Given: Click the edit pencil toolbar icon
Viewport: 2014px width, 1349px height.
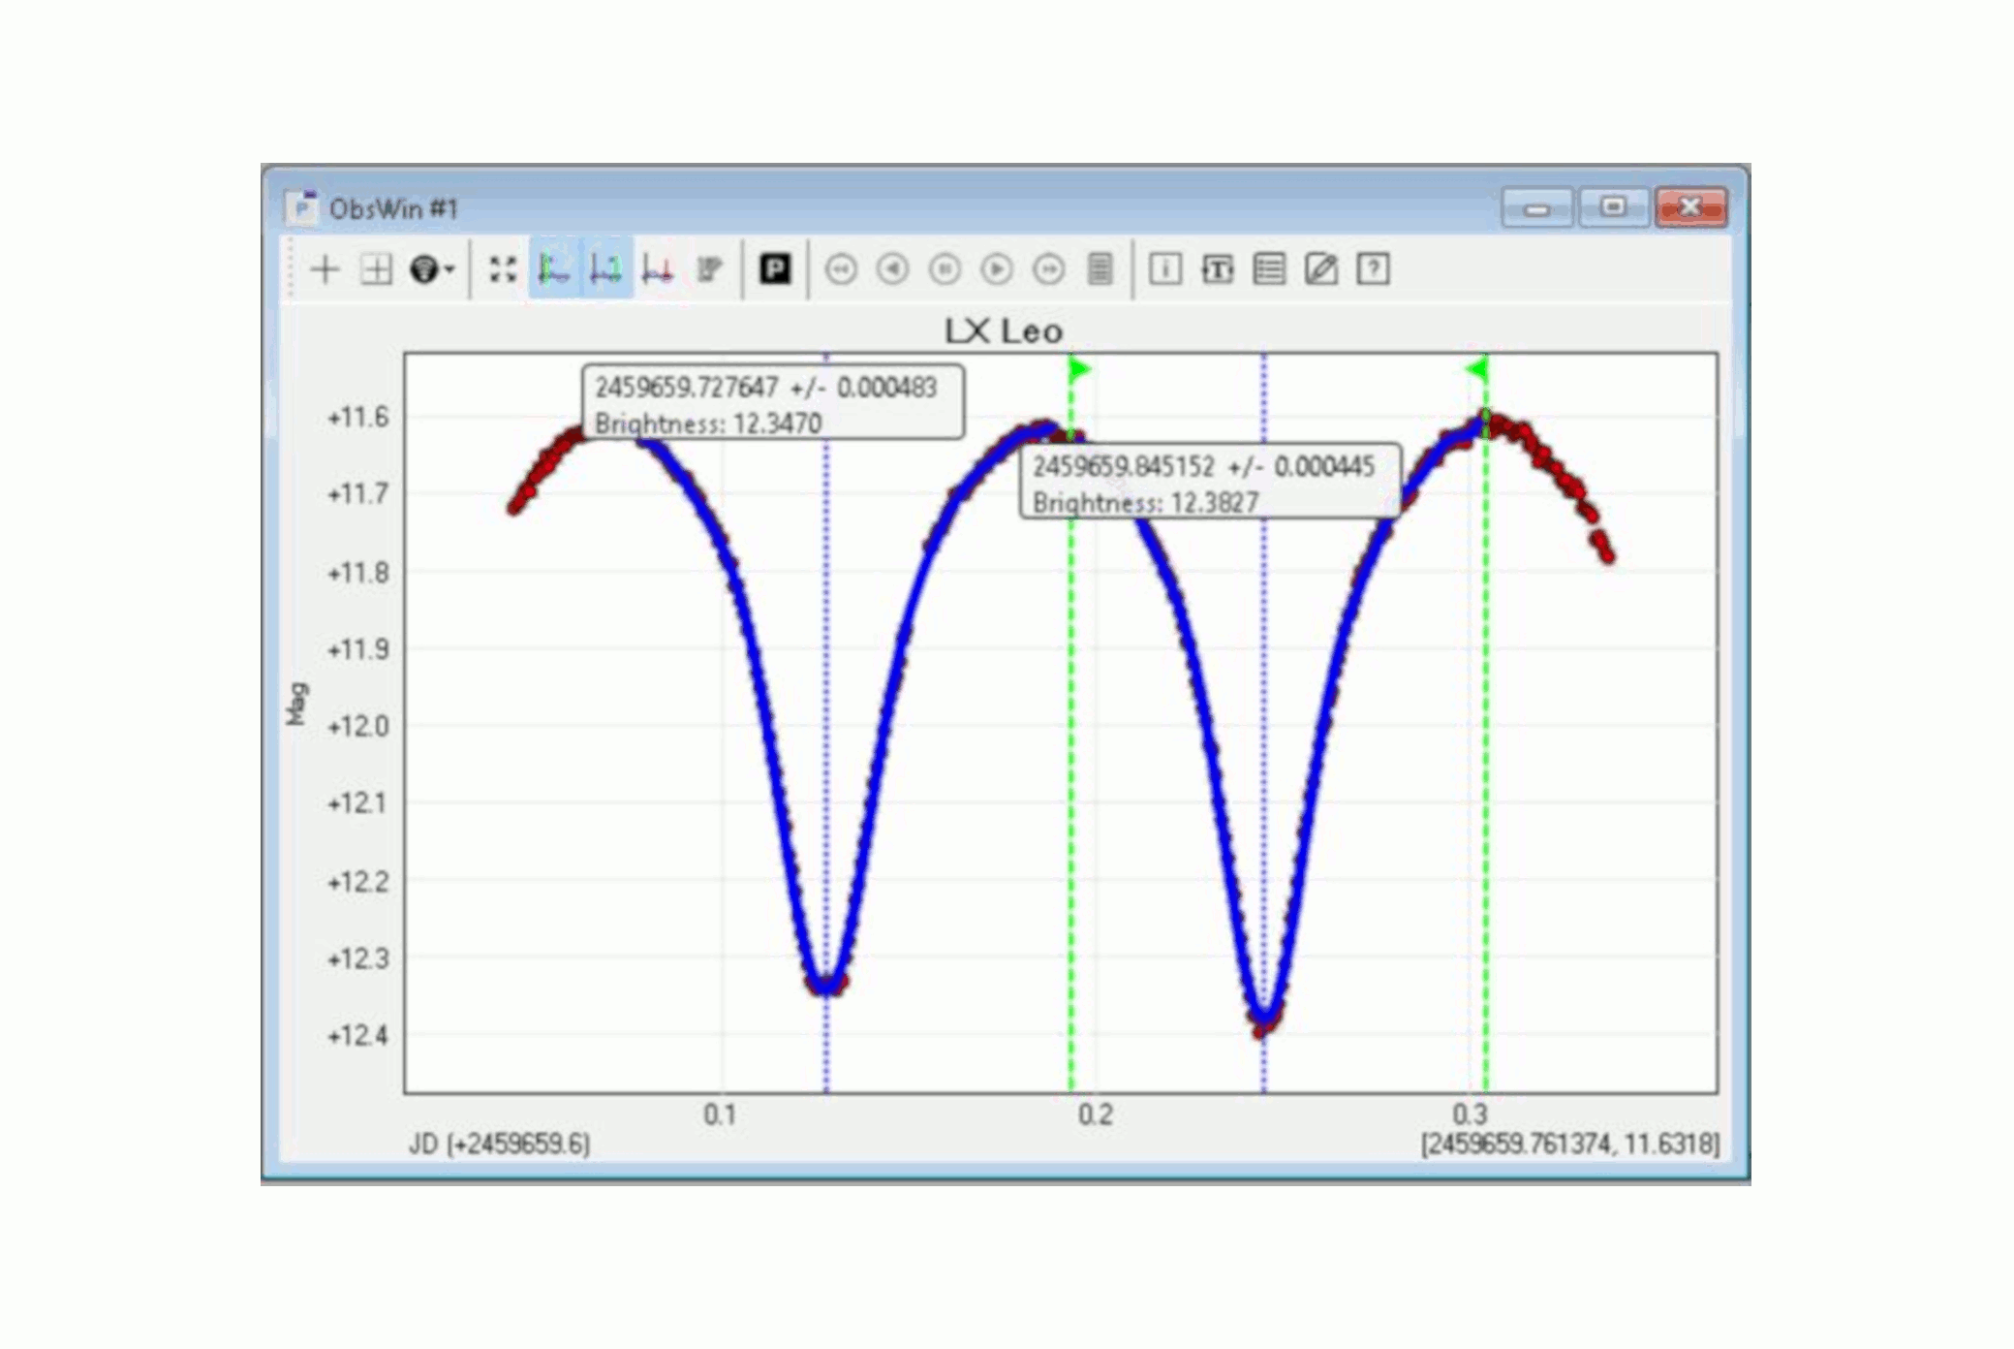Looking at the screenshot, I should pos(1321,269).
